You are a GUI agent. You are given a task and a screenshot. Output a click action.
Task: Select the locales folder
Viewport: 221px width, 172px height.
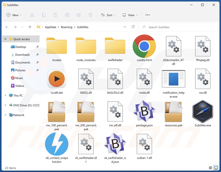57,49
